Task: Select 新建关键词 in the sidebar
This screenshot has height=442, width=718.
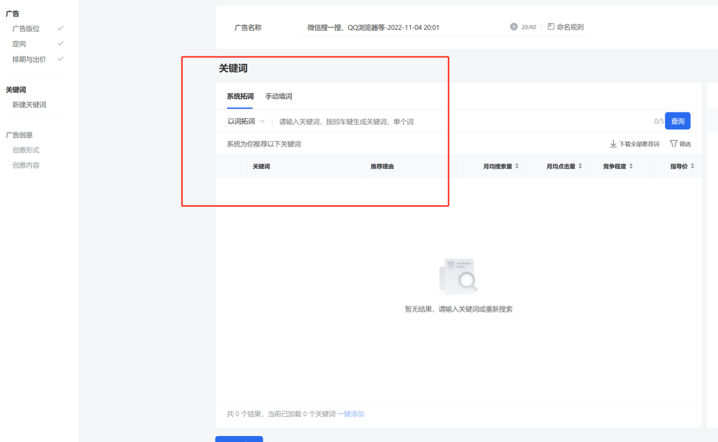Action: coord(29,105)
